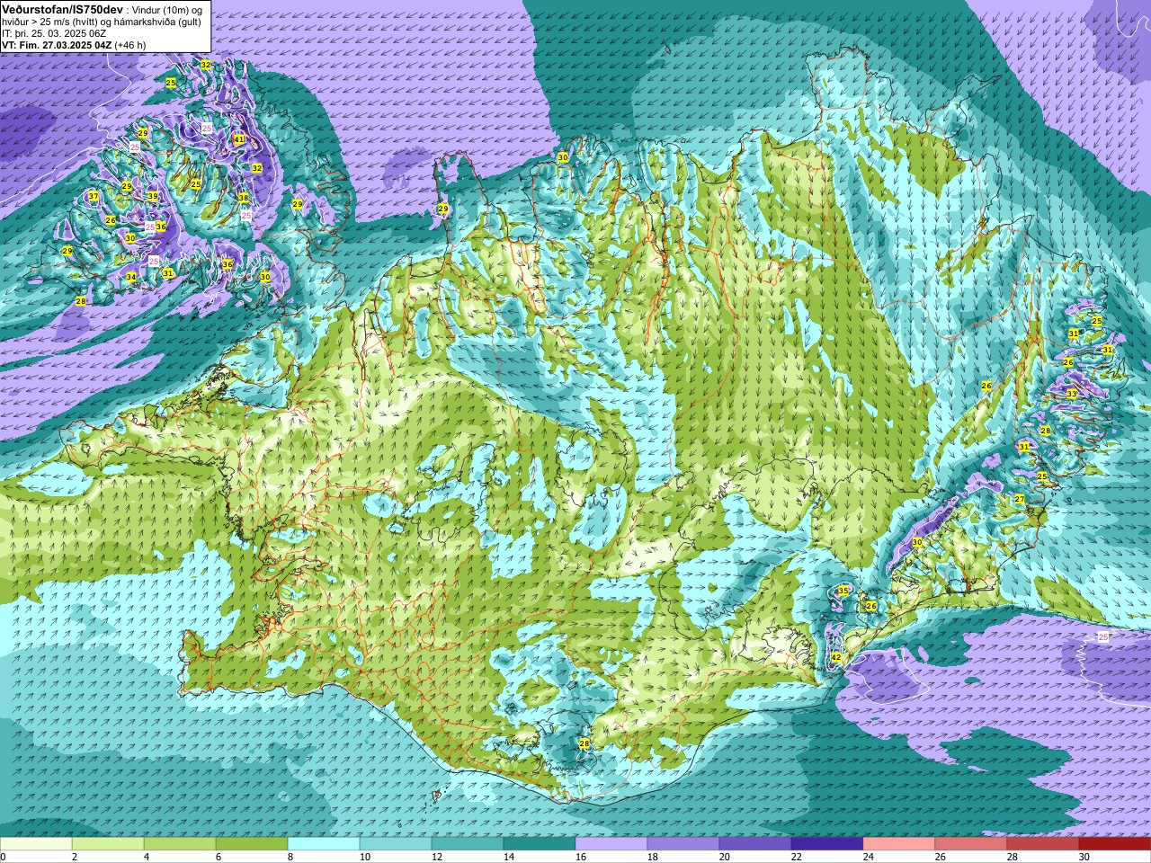This screenshot has height=863, width=1151.
Task: Click the legend scale value 24
Action: pos(869,857)
